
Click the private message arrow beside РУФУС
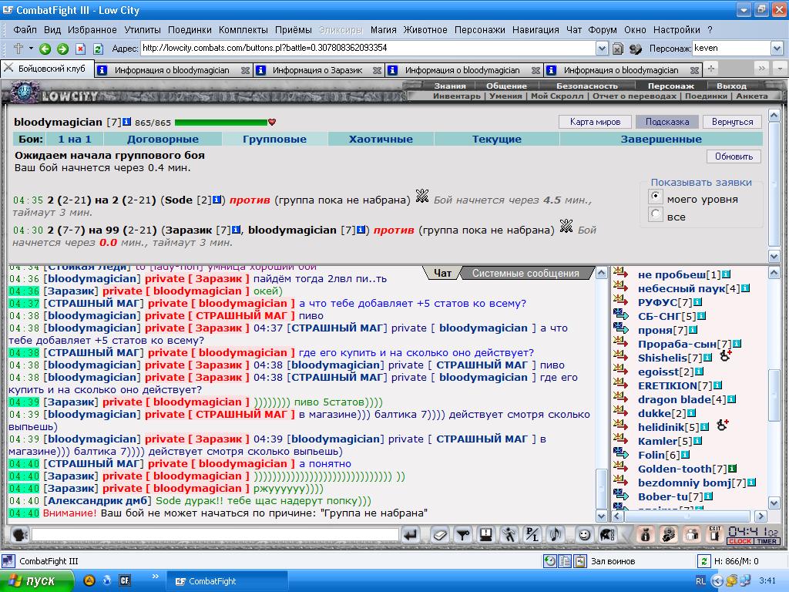point(621,301)
